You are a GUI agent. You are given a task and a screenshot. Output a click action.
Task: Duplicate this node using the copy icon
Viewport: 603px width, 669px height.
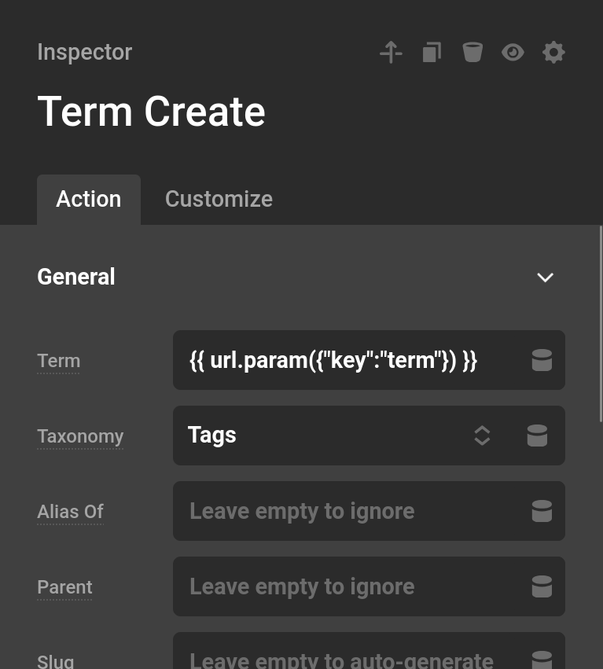tap(431, 52)
